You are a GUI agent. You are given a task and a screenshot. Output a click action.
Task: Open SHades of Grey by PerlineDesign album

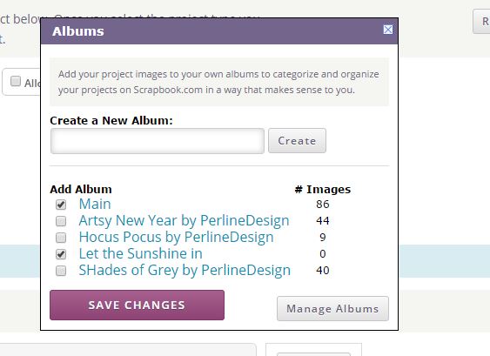185,271
